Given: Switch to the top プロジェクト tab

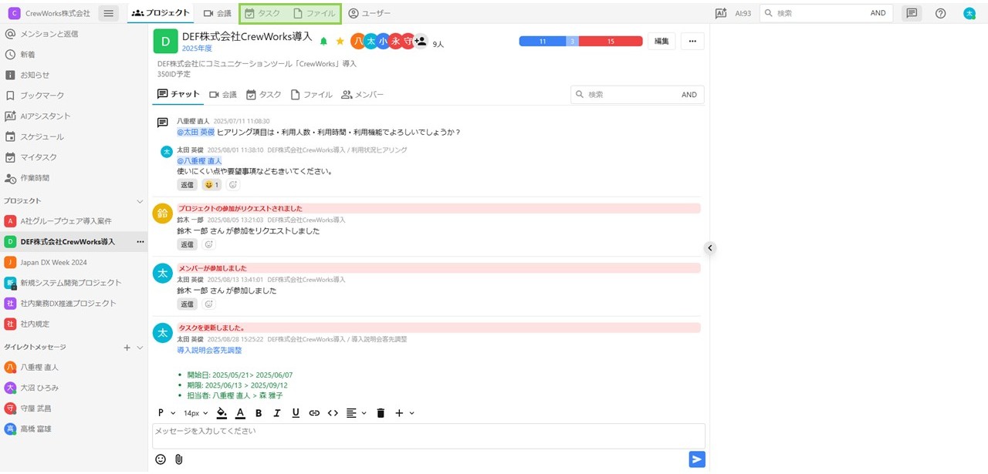Looking at the screenshot, I should (x=161, y=13).
